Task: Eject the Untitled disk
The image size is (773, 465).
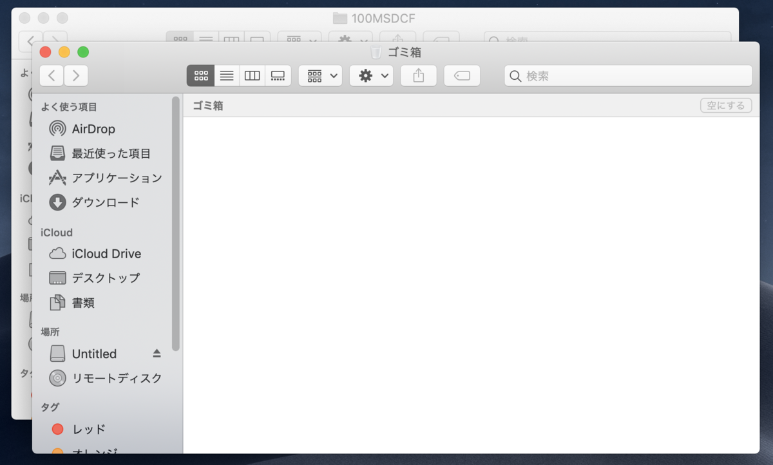Action: (x=157, y=354)
